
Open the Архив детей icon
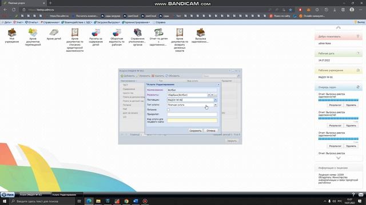coord(54,34)
